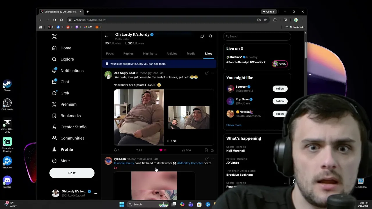Open Notifications in the sidebar

point(68,71)
